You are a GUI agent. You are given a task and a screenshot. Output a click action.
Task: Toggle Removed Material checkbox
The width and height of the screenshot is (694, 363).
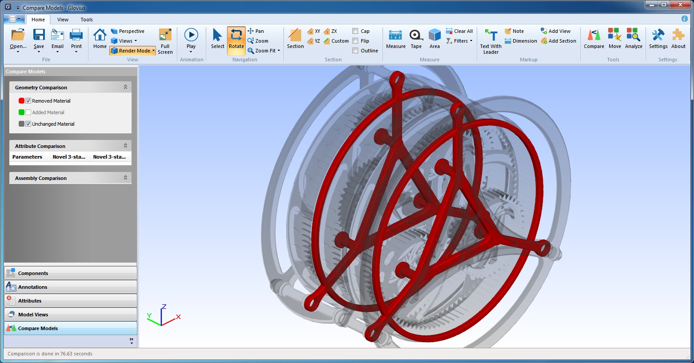[x=28, y=101]
